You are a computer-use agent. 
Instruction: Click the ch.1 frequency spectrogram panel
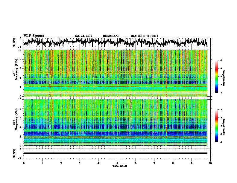(116, 73)
